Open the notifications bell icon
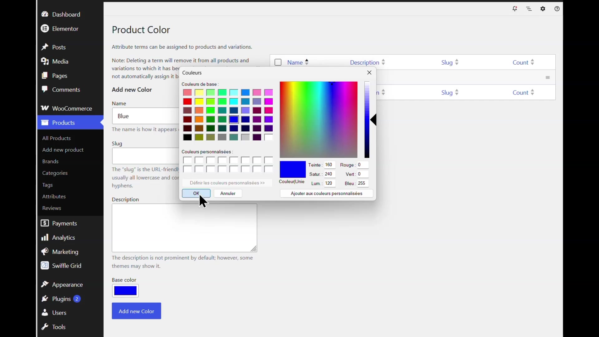The image size is (599, 337). pos(515,9)
